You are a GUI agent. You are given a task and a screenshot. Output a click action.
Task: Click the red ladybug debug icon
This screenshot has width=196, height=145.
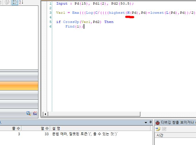point(157,122)
